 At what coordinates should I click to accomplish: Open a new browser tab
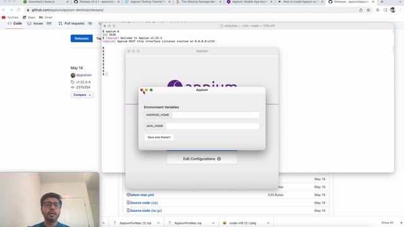pyautogui.click(x=382, y=2)
